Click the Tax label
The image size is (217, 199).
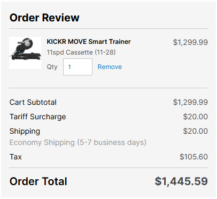tap(15, 157)
